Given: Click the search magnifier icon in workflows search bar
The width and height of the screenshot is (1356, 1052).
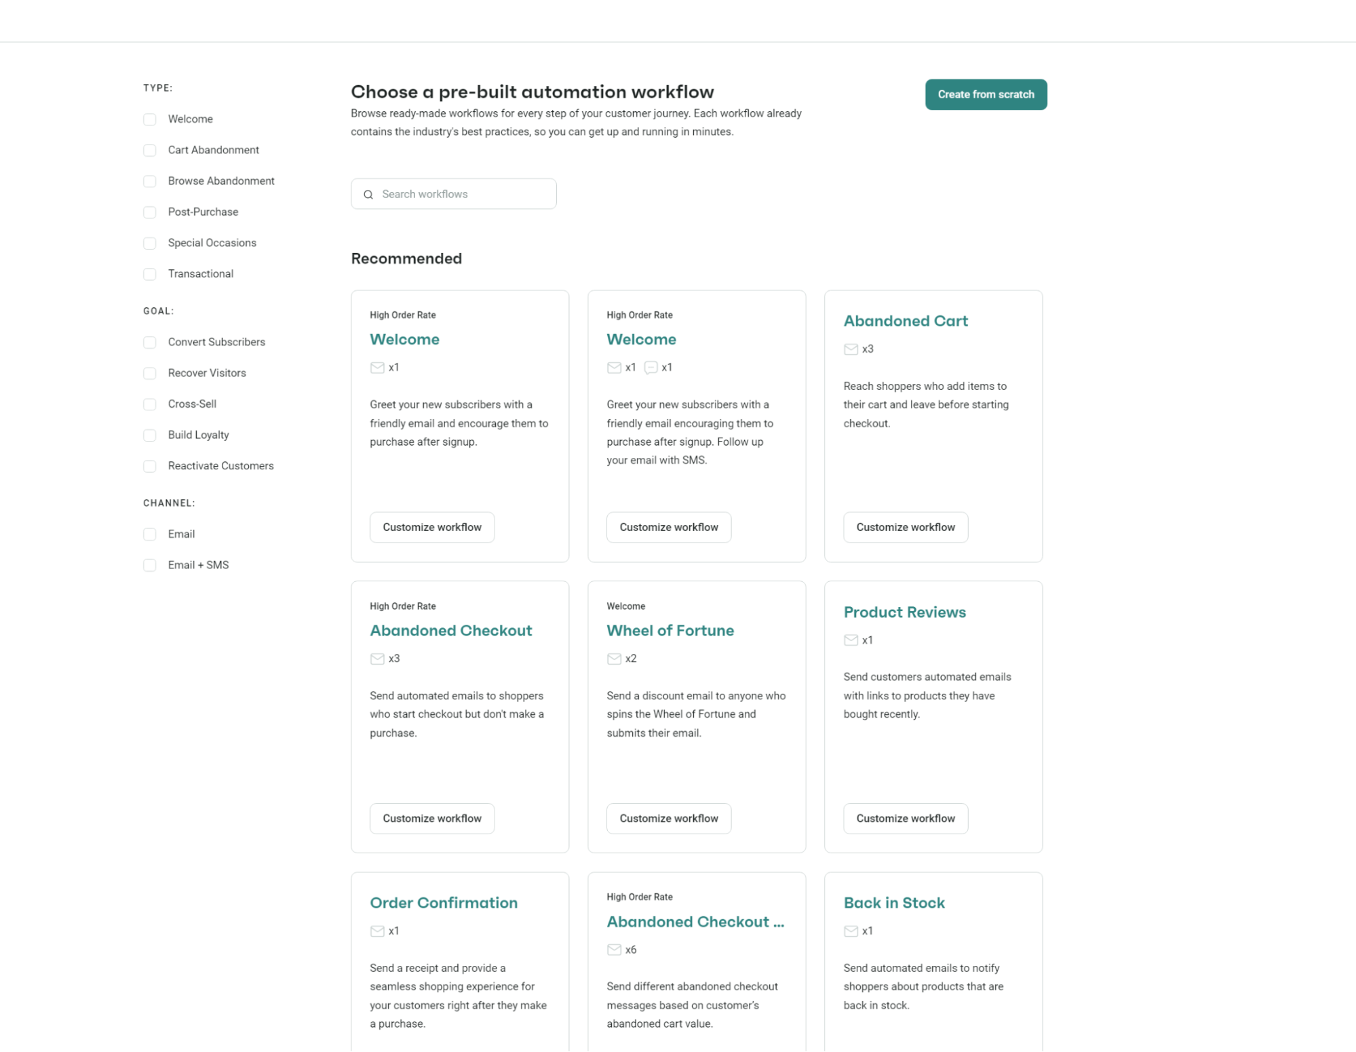Looking at the screenshot, I should tap(368, 194).
